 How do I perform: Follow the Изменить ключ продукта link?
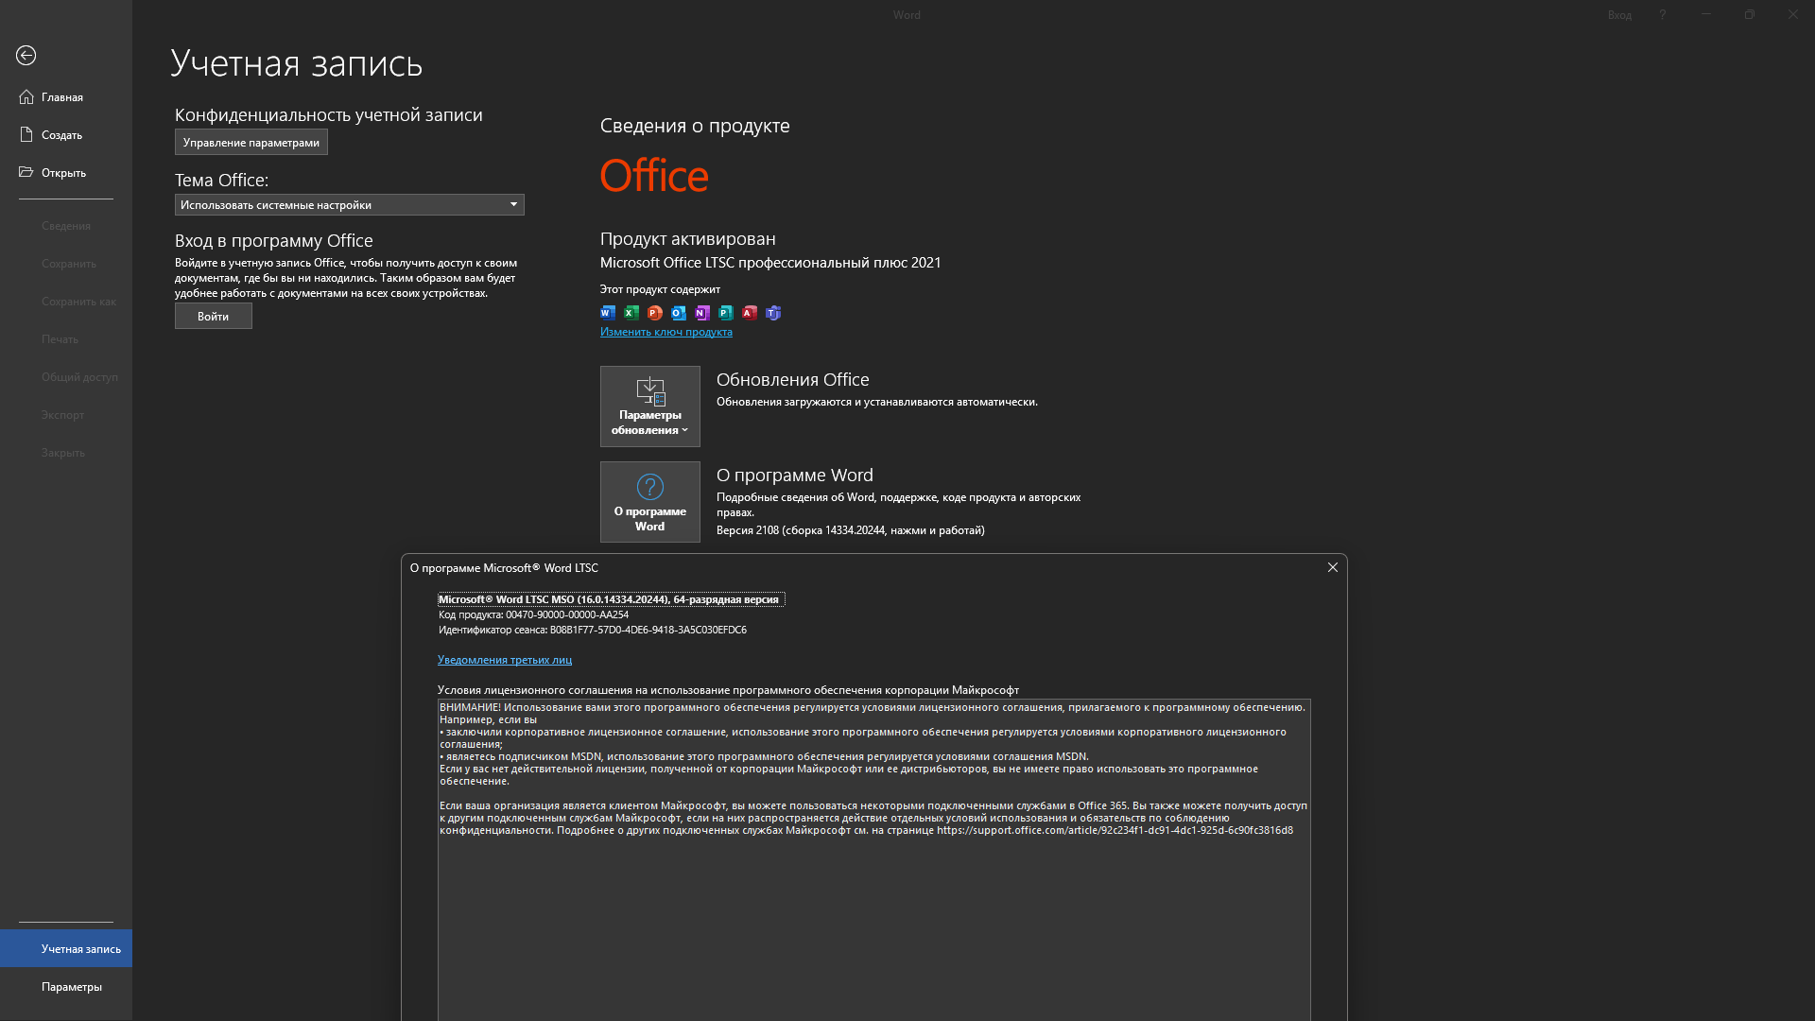[666, 332]
